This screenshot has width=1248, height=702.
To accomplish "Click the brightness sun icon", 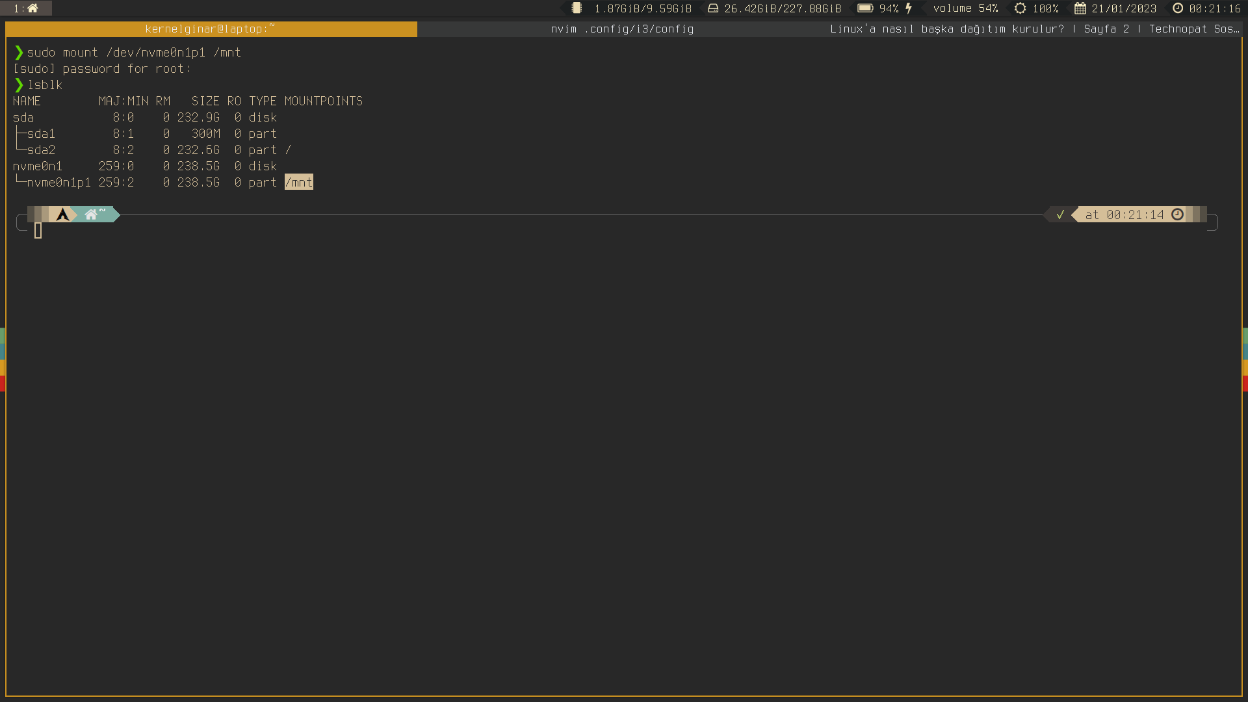I will tap(1020, 8).
